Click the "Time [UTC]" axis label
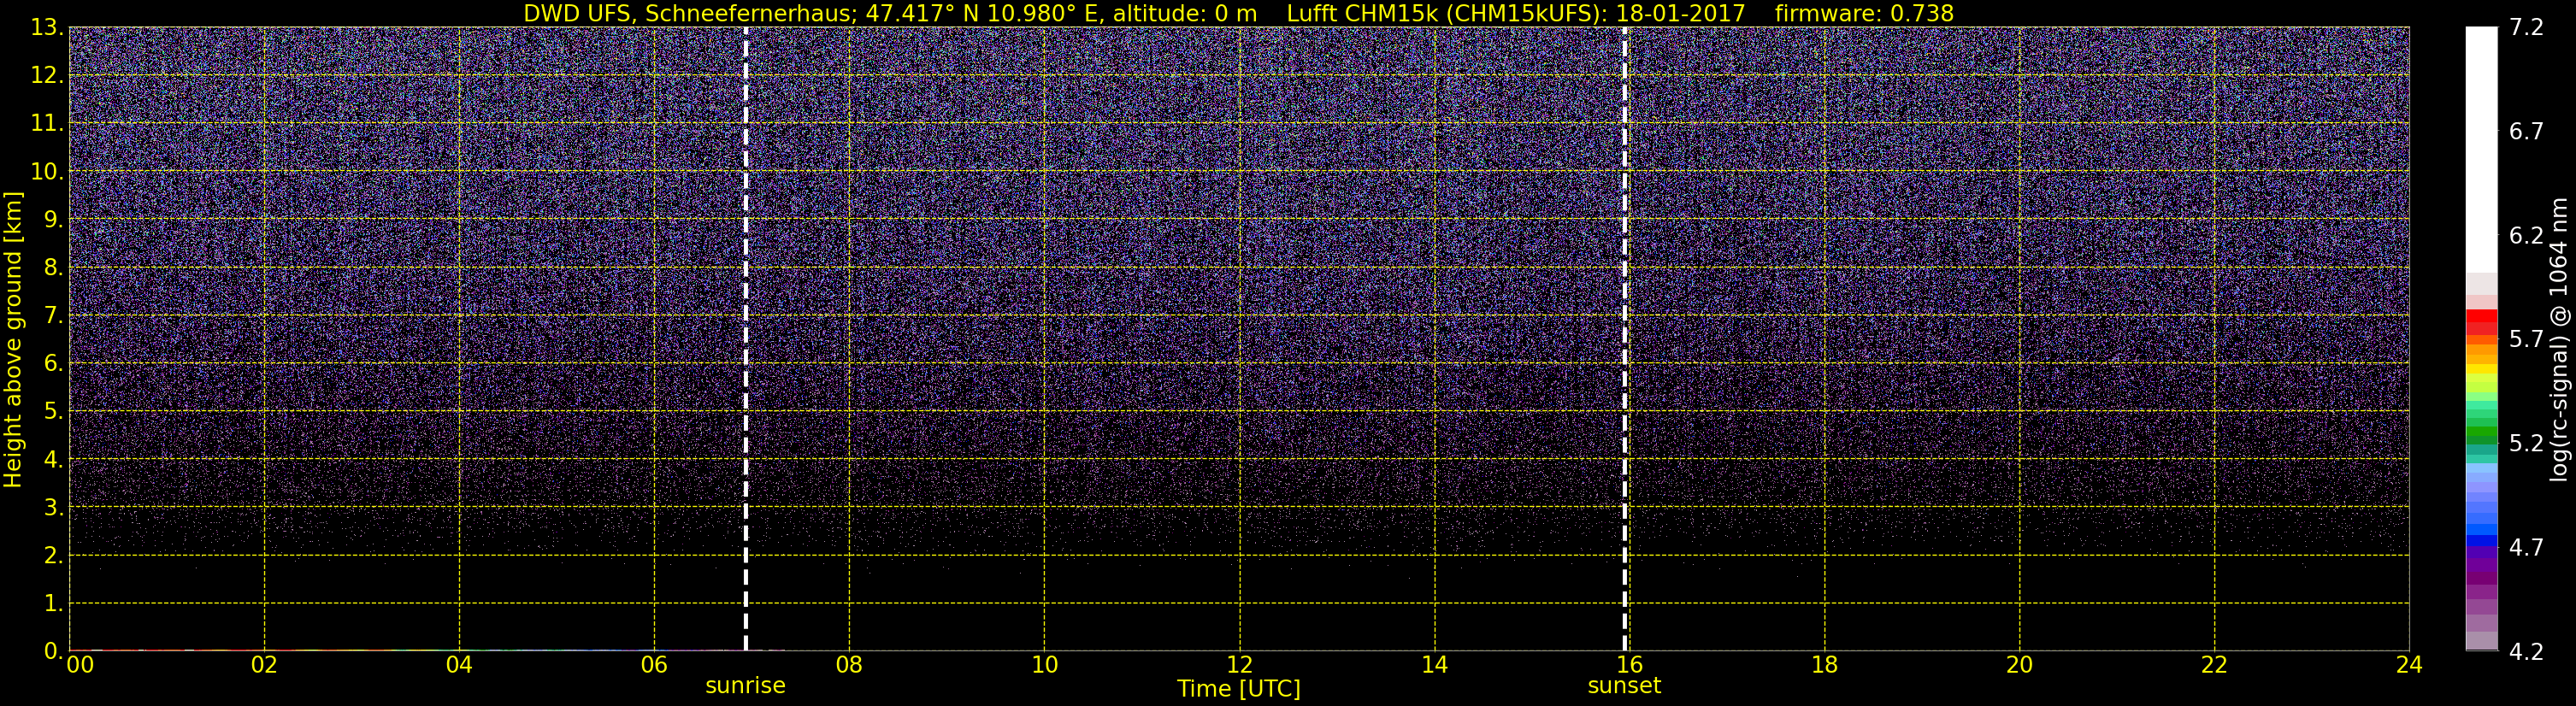Image resolution: width=2576 pixels, height=706 pixels. pos(1239,689)
